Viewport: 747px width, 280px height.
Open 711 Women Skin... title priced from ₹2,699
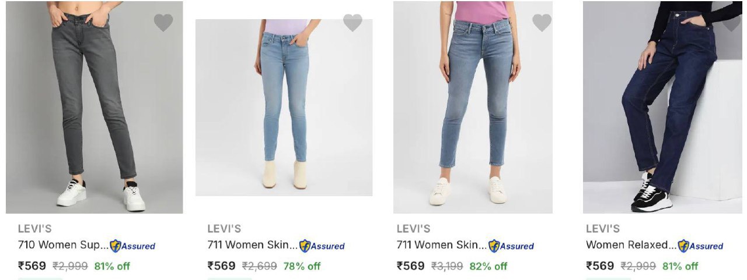point(252,245)
